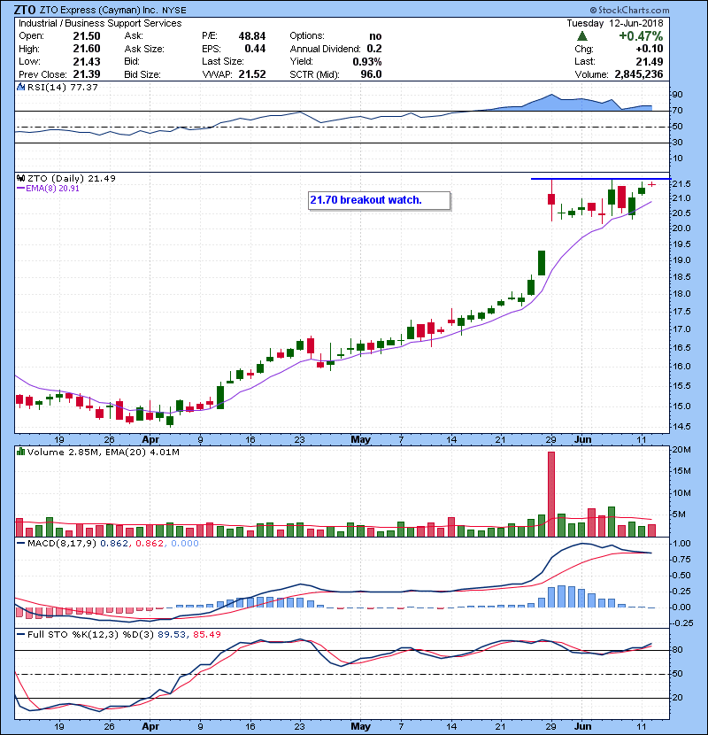Click the Full STO legend dash
The height and width of the screenshot is (735, 708).
point(20,634)
